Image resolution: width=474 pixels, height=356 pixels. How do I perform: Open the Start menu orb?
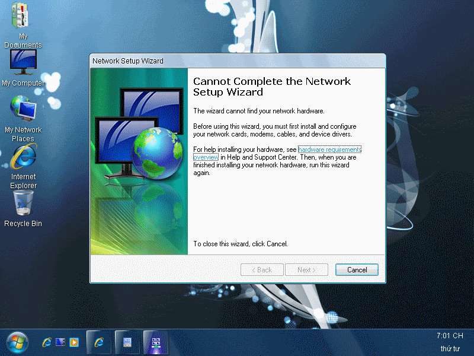pos(17,343)
